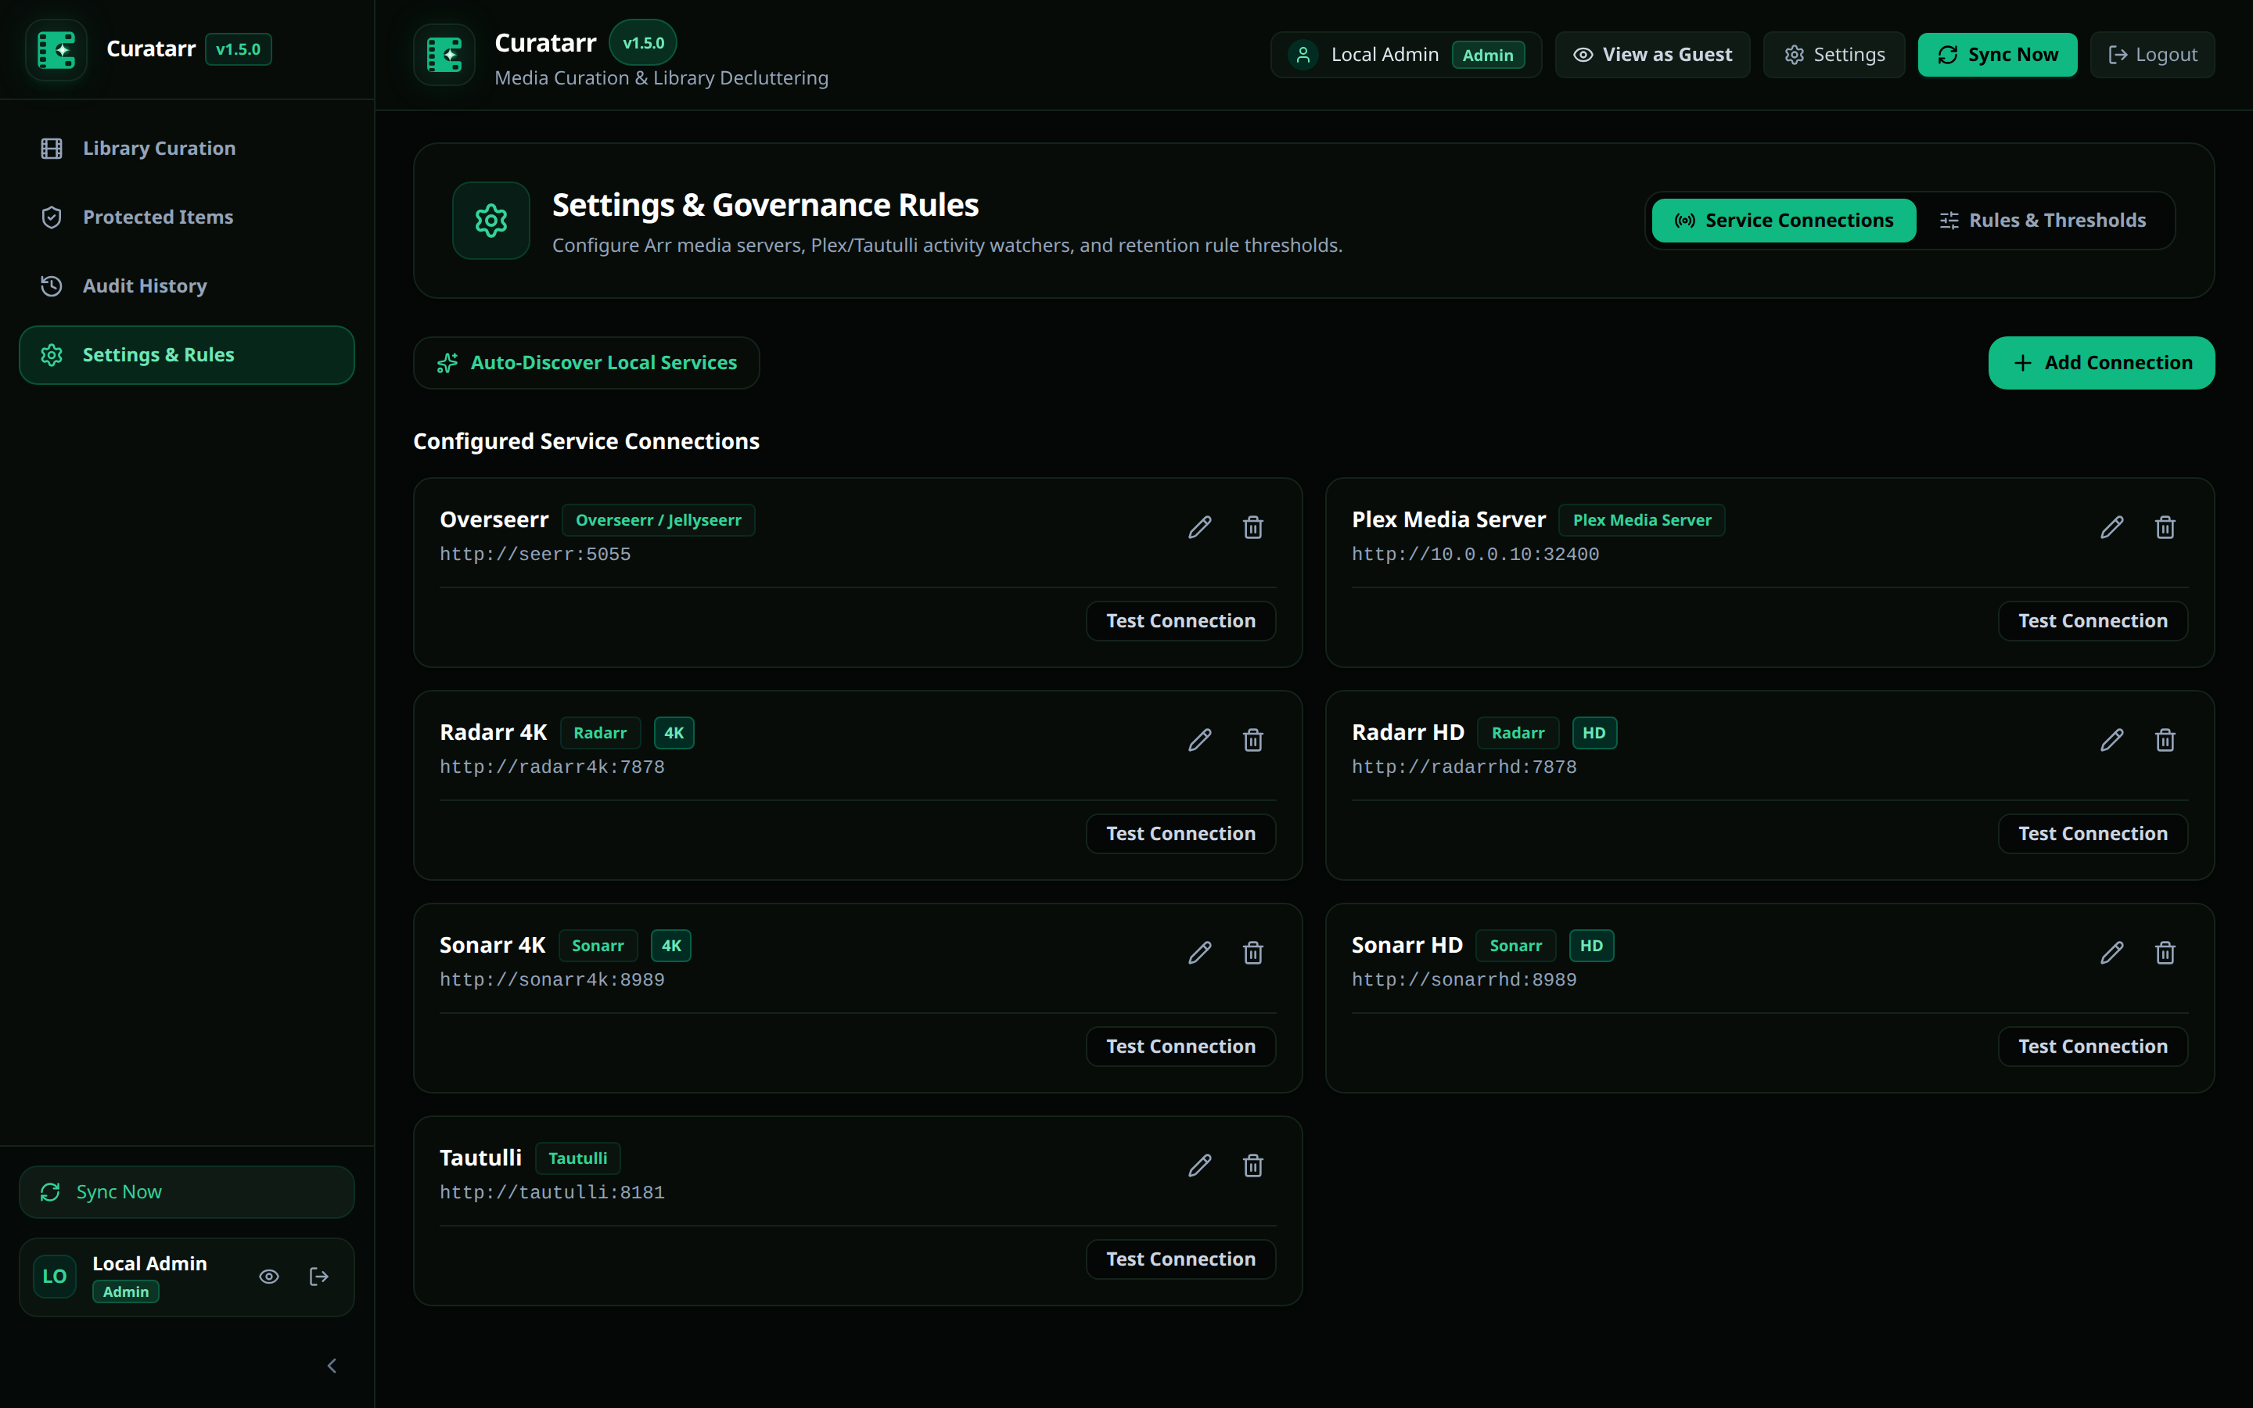The image size is (2253, 1408).
Task: Click the HD badge on Radarr HD
Action: 1594,733
